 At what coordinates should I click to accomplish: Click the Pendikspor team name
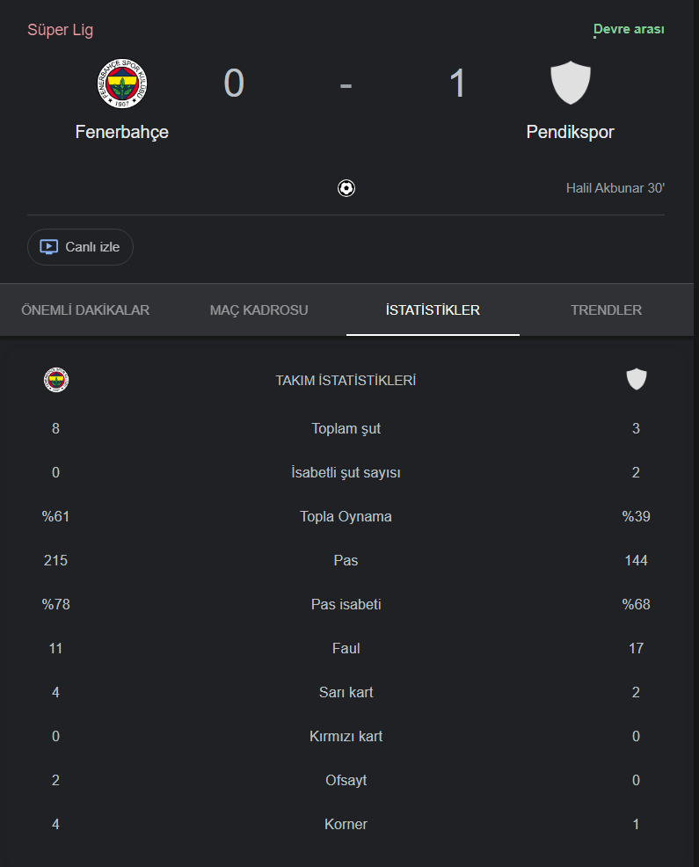570,132
